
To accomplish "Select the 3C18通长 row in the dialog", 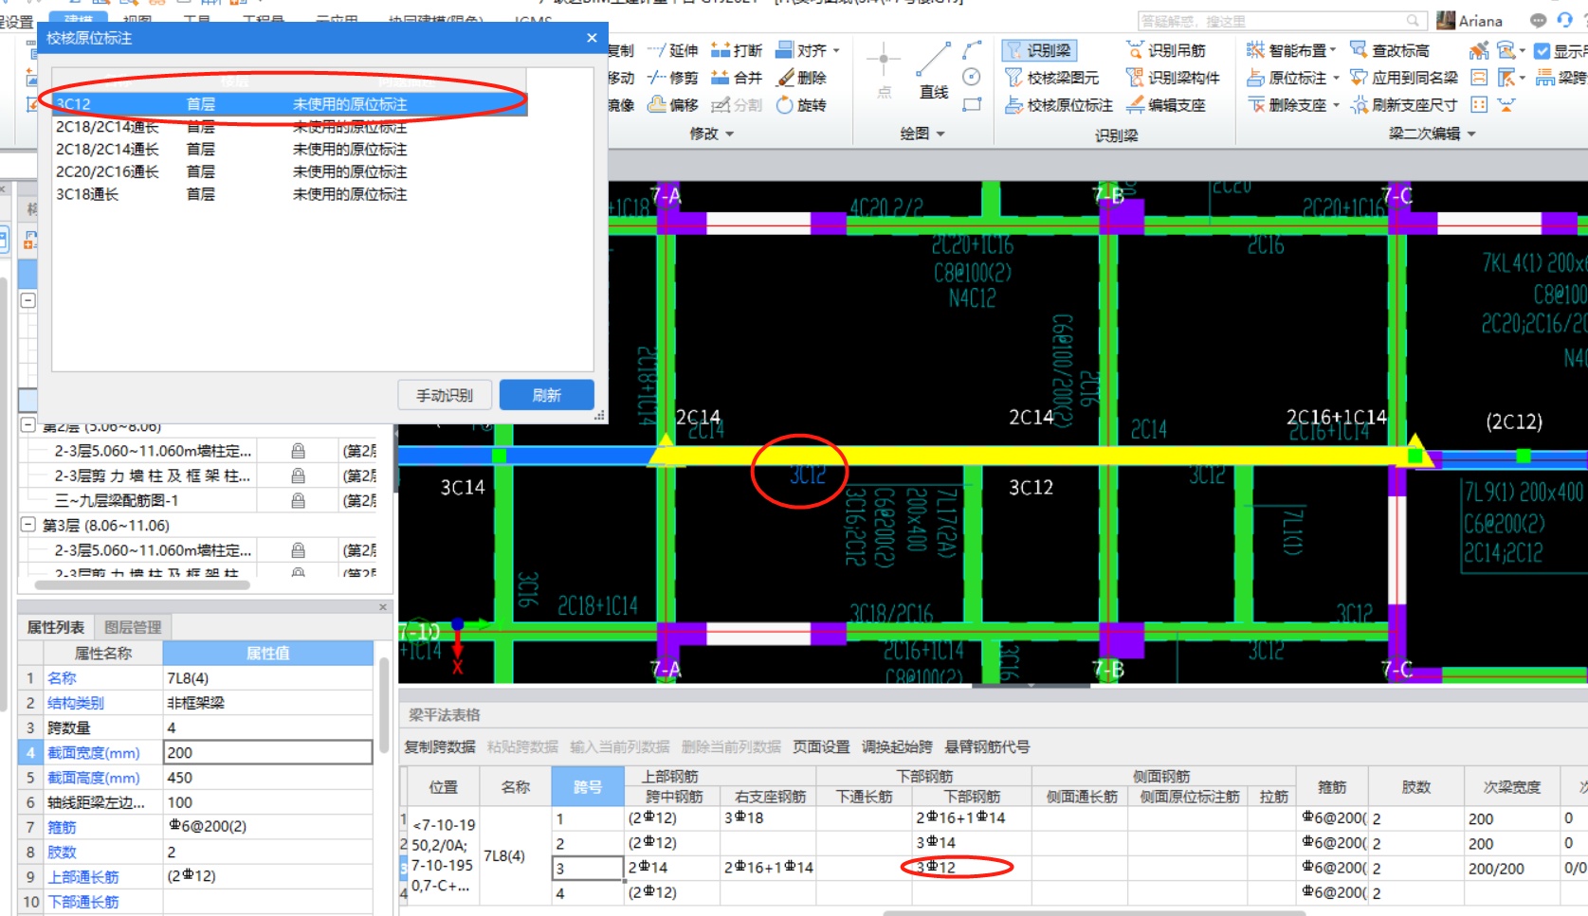I will 289,194.
